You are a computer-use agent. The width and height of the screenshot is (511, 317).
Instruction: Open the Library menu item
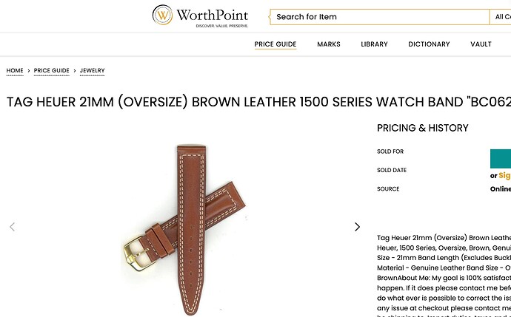(374, 44)
